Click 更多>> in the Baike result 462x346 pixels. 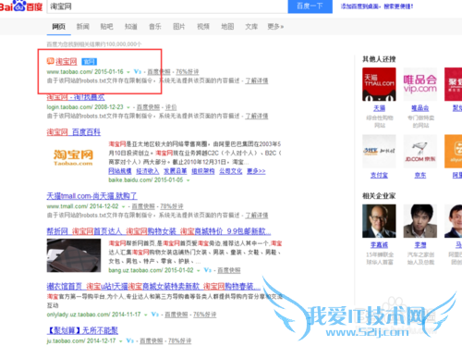256,171
